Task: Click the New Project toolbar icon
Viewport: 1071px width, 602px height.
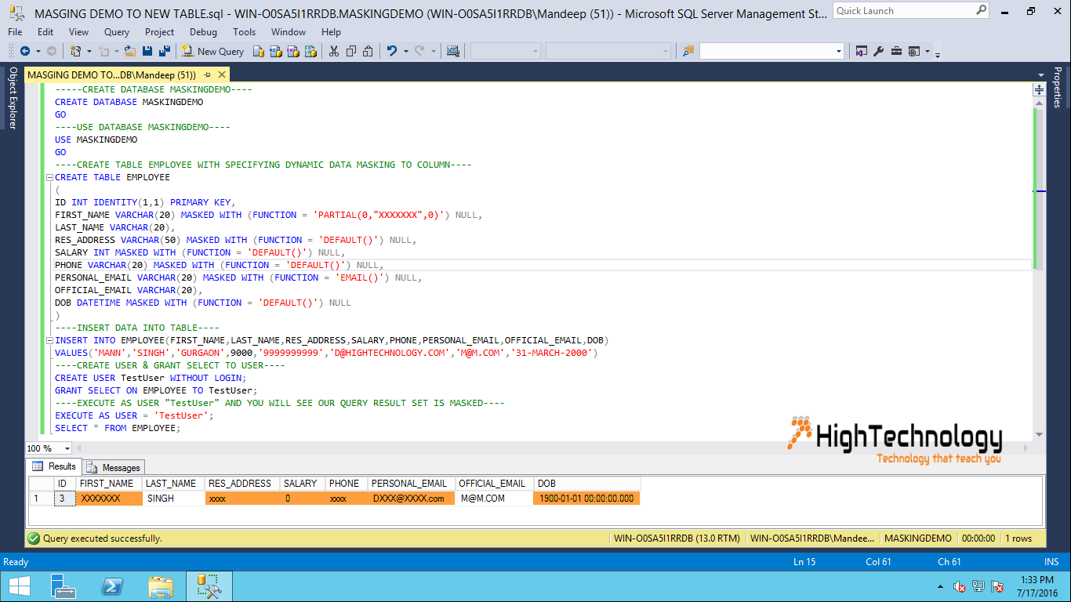Action: [x=76, y=51]
